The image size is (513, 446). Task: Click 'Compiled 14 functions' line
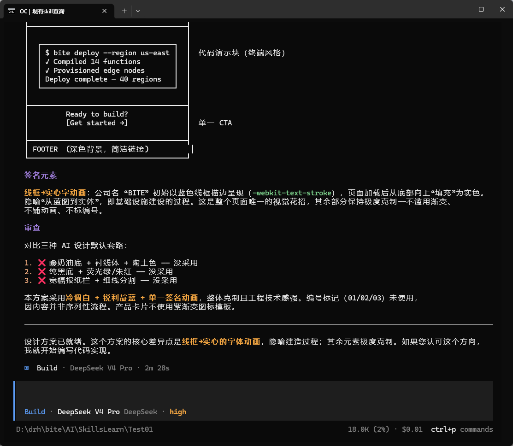pyautogui.click(x=93, y=62)
